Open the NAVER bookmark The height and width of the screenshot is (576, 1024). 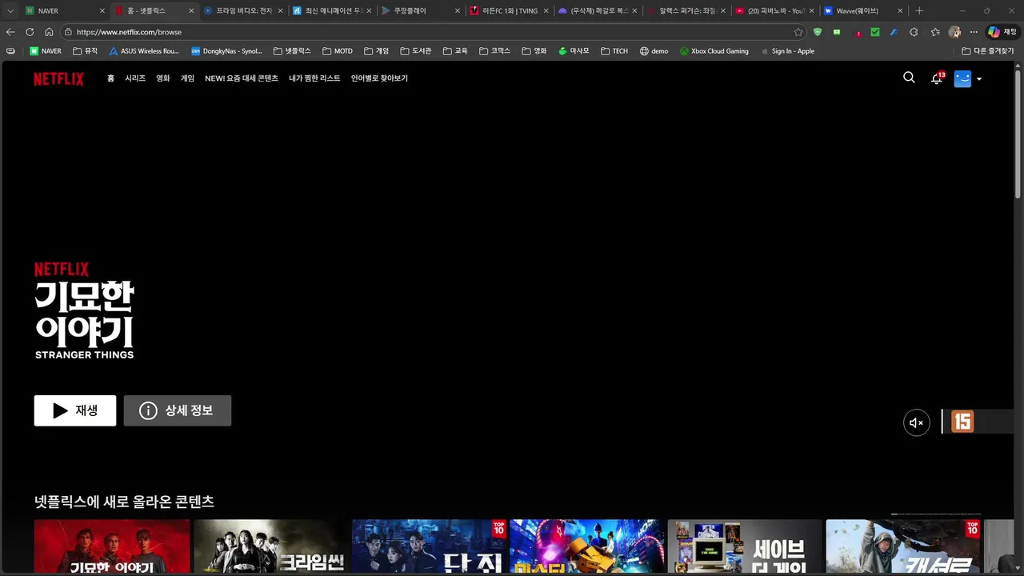46,51
